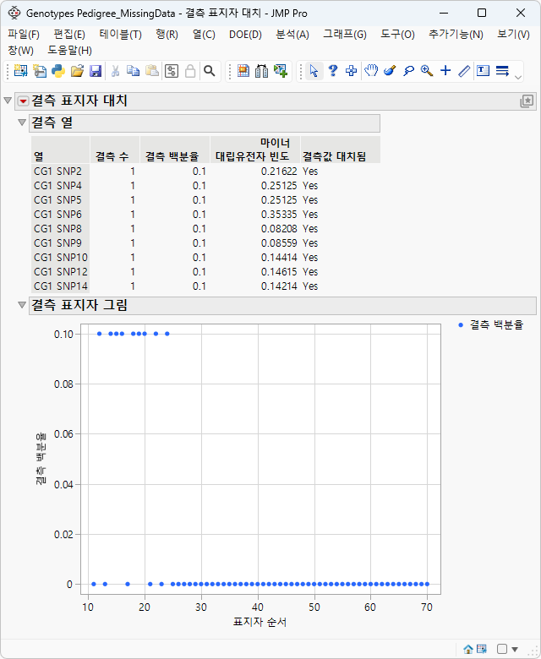
Task: Click the Python script icon
Action: [x=58, y=71]
